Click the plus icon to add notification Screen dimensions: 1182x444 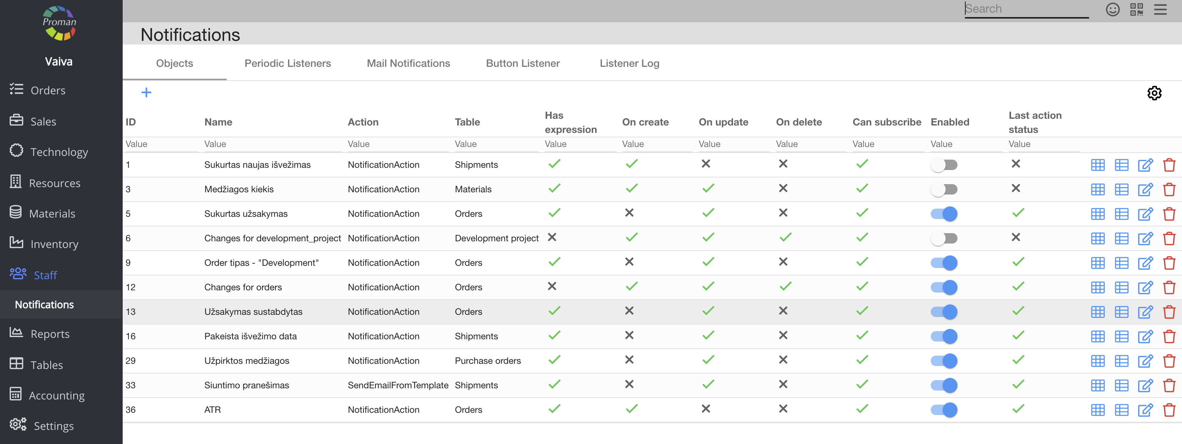pyautogui.click(x=146, y=92)
